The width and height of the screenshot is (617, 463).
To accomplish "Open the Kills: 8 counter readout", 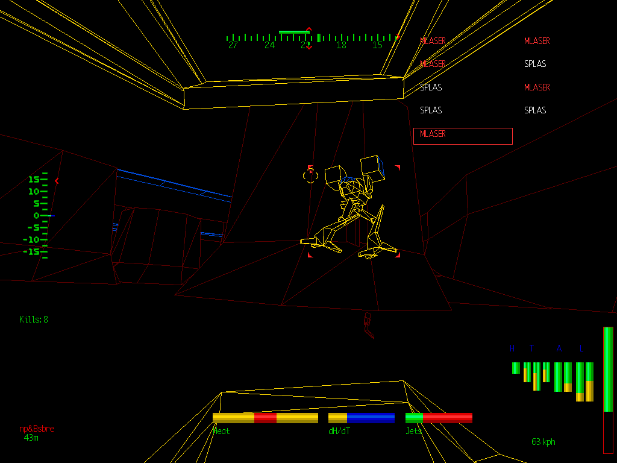I will (33, 320).
